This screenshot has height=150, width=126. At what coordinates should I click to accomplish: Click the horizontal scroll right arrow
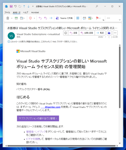tap(117, 146)
